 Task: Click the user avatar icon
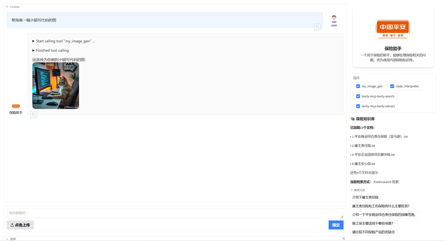pos(334,18)
